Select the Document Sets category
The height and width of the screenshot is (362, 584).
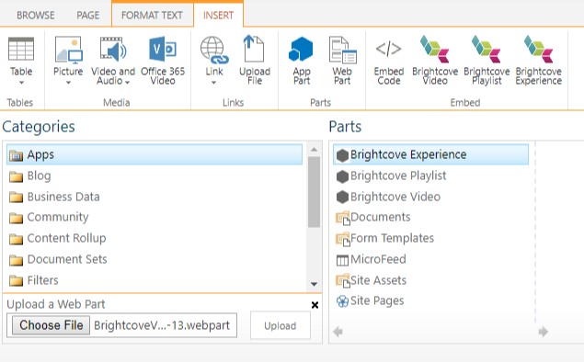click(x=67, y=259)
